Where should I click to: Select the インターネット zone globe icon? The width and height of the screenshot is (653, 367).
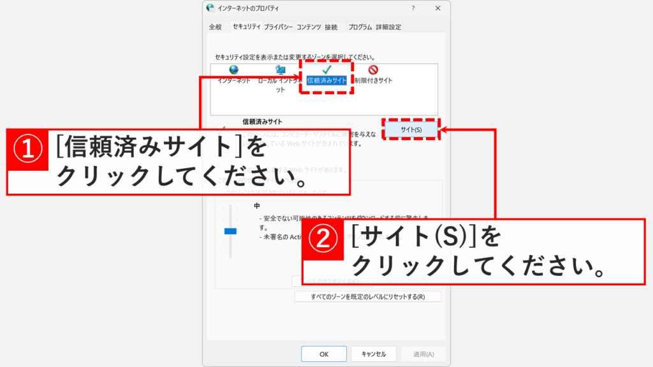[233, 70]
